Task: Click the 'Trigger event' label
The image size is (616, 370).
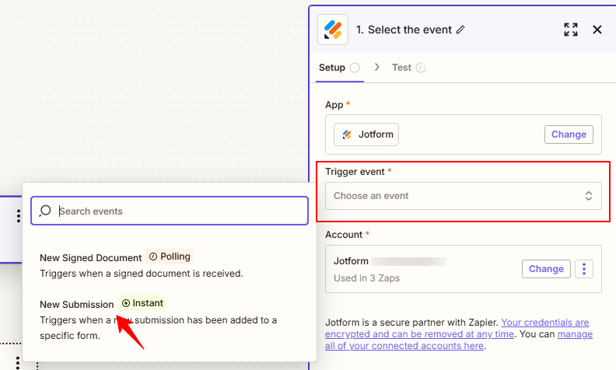Action: pyautogui.click(x=355, y=172)
